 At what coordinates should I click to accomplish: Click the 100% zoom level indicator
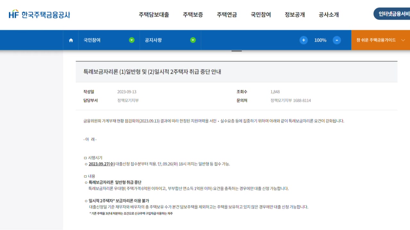click(320, 40)
